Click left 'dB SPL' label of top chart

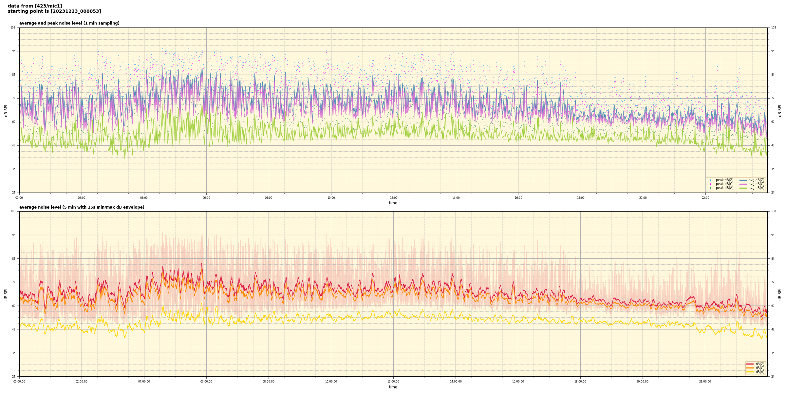(6, 110)
